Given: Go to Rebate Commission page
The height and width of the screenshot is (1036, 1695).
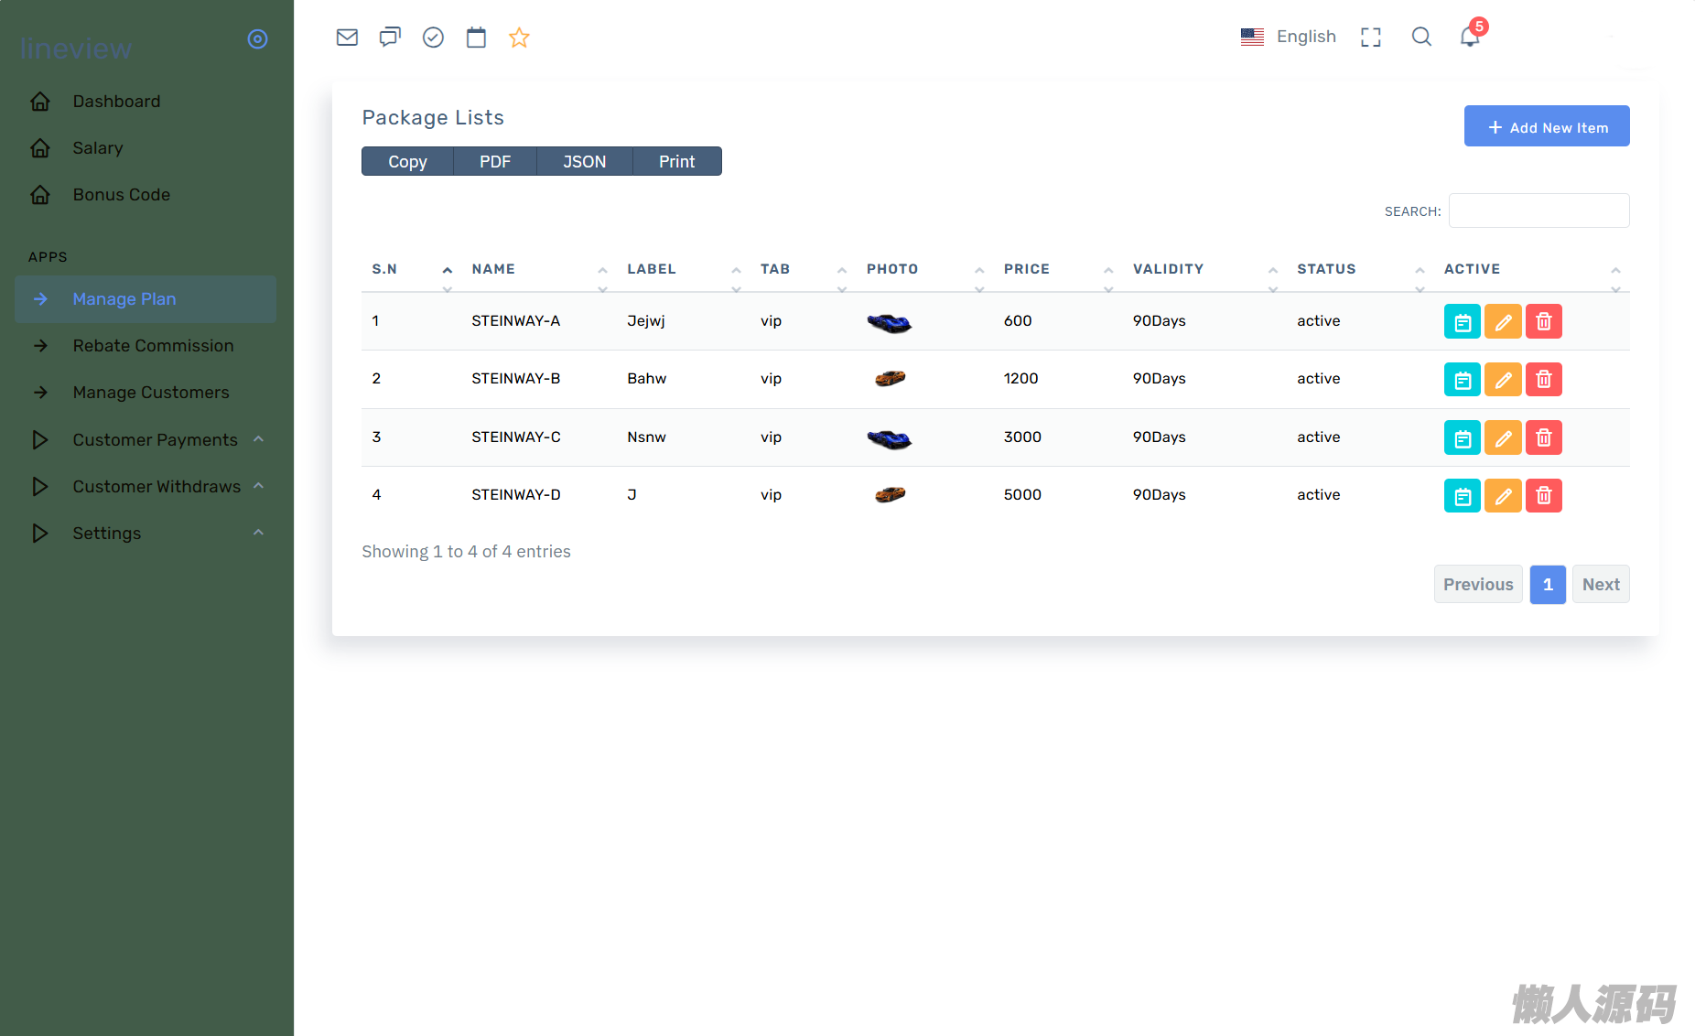Looking at the screenshot, I should pyautogui.click(x=153, y=346).
